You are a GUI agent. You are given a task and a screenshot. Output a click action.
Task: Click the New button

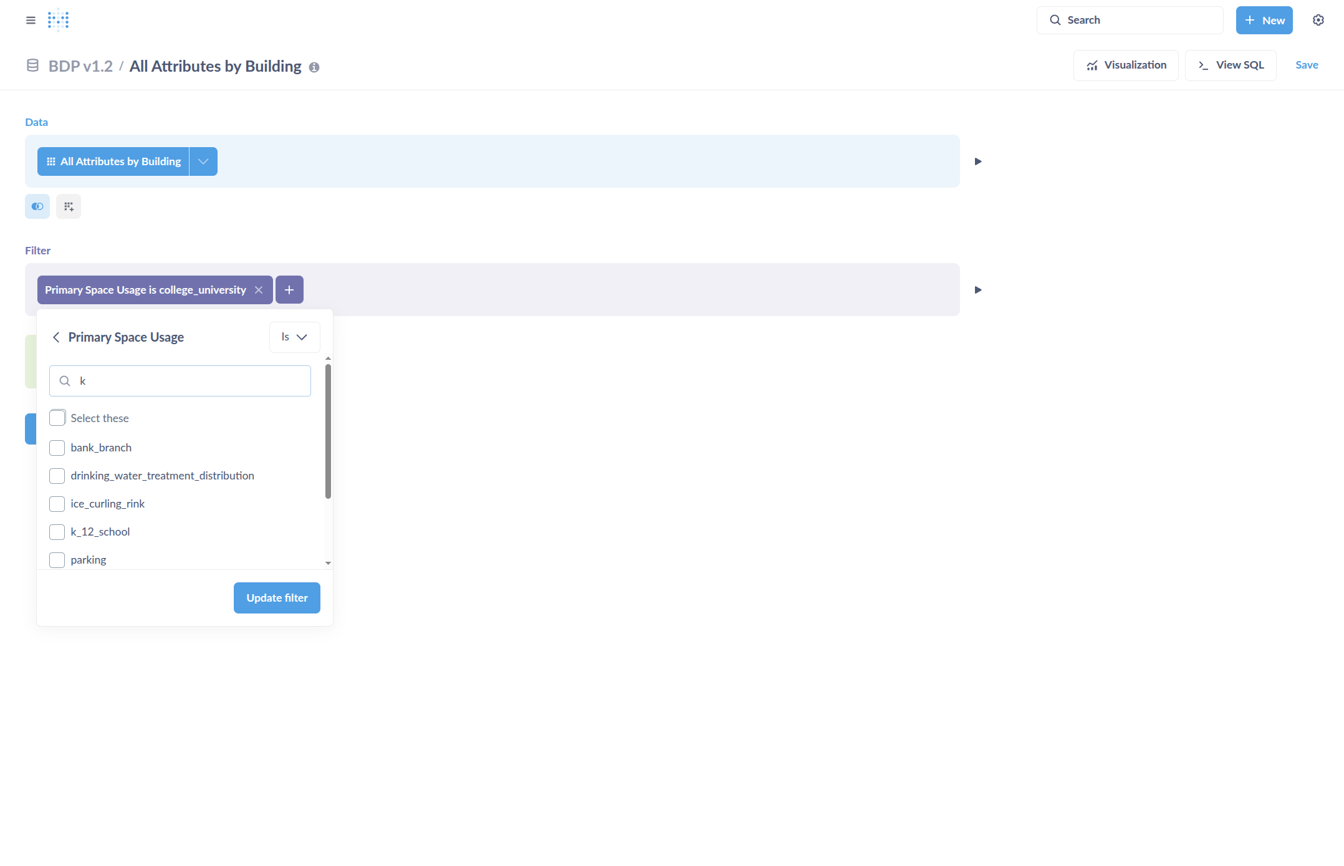pyautogui.click(x=1264, y=21)
